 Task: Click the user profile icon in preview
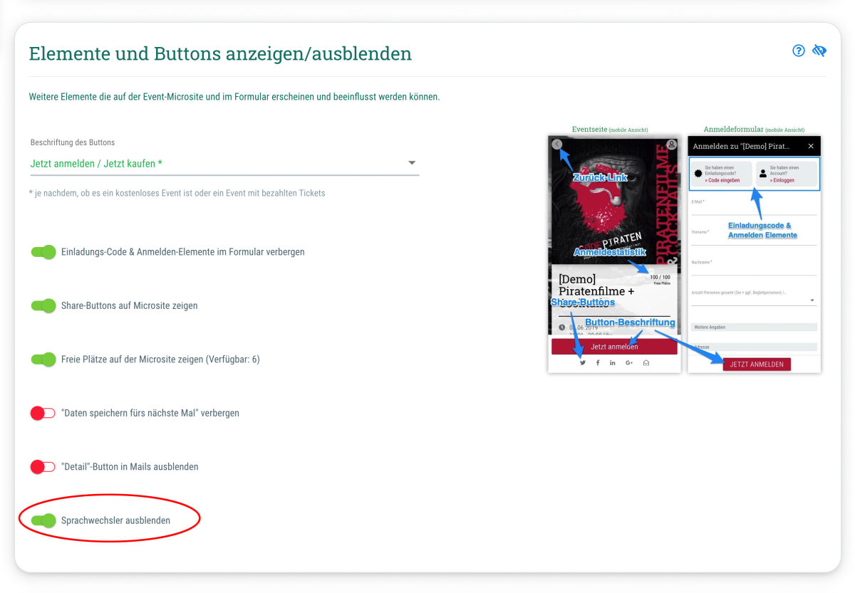671,145
